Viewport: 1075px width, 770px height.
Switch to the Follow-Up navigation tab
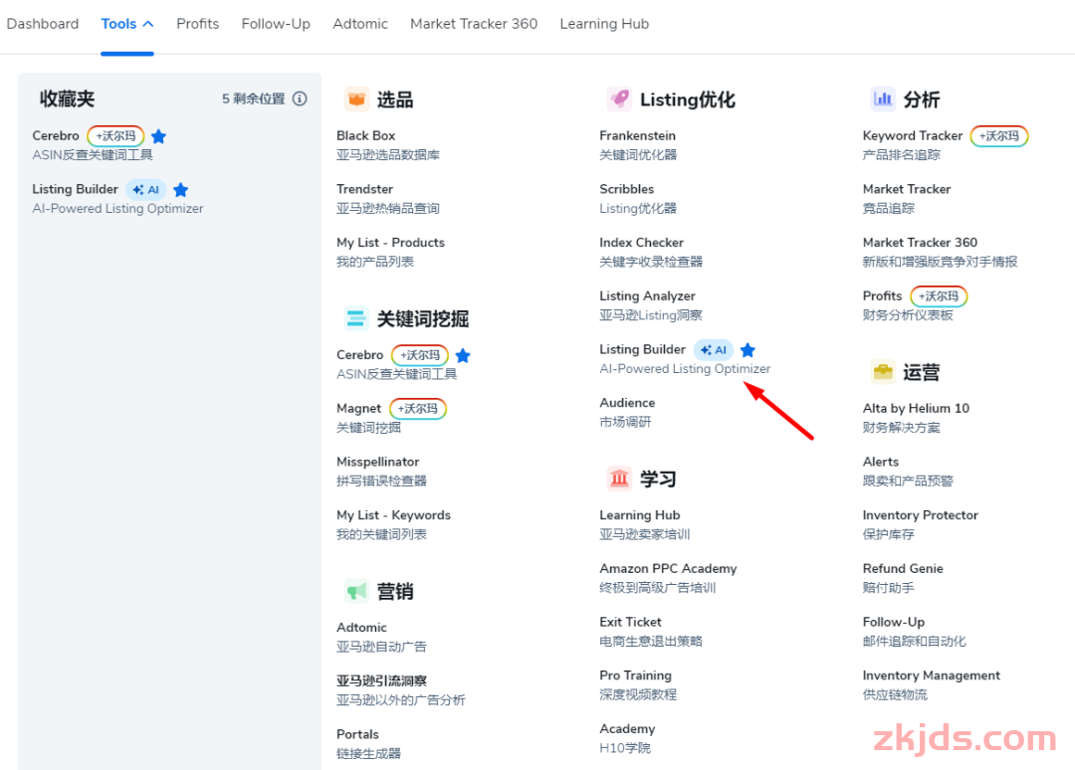pos(276,24)
